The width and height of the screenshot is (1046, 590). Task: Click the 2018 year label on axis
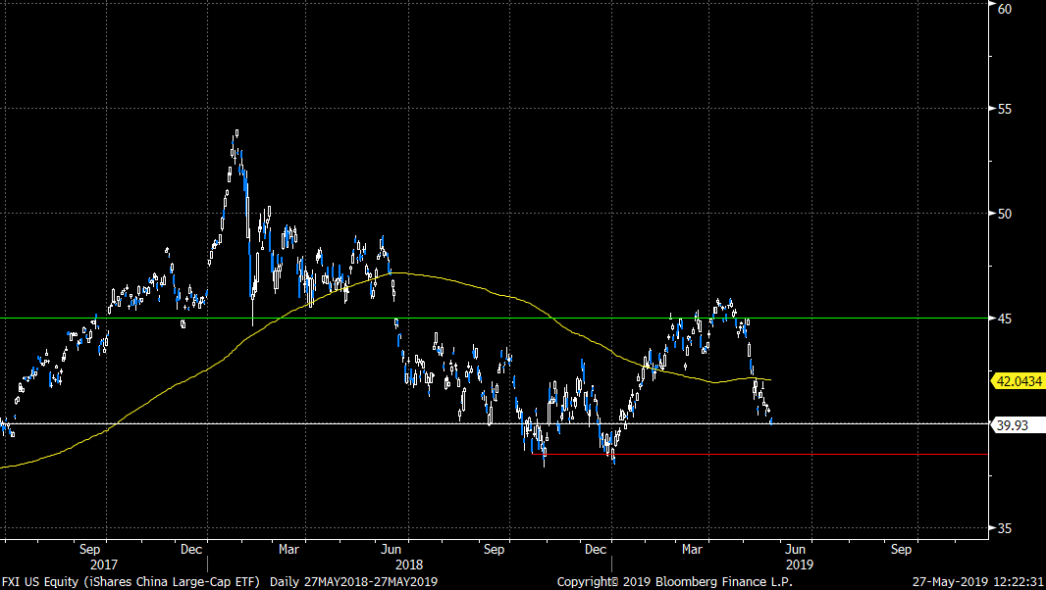(409, 565)
